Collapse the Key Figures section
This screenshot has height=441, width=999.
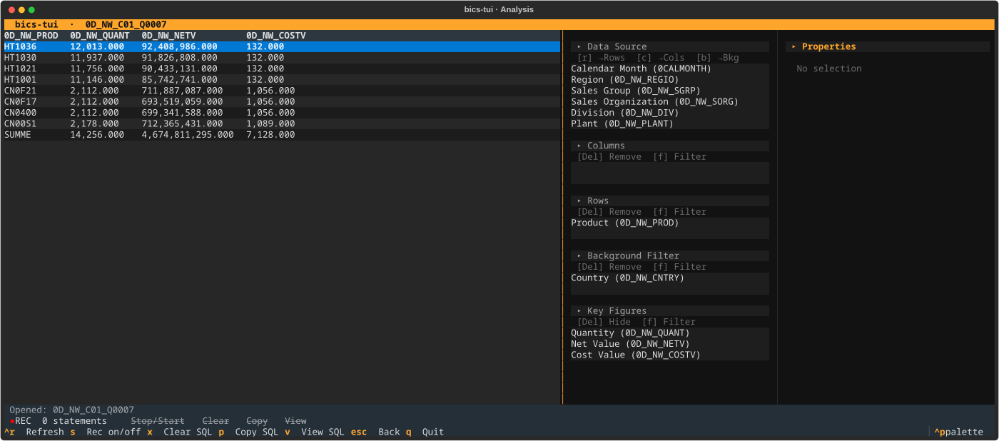coord(670,310)
